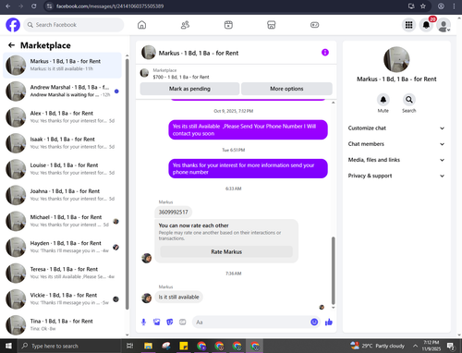
Task: Click the Rate Markus button
Action: coord(226,251)
